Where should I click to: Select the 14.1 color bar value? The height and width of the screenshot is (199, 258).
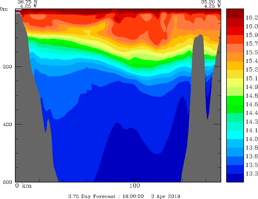pyautogui.click(x=252, y=130)
